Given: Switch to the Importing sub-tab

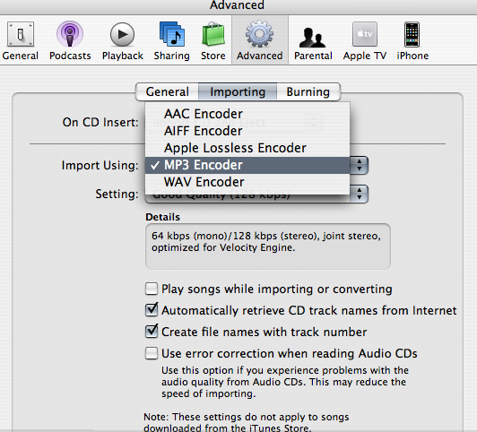Looking at the screenshot, I should click(238, 91).
